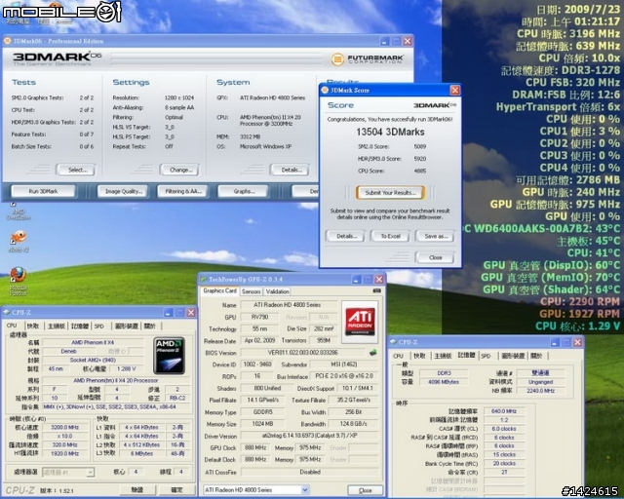Open 記憶體 tab in CPU-Z processor window

(80, 326)
